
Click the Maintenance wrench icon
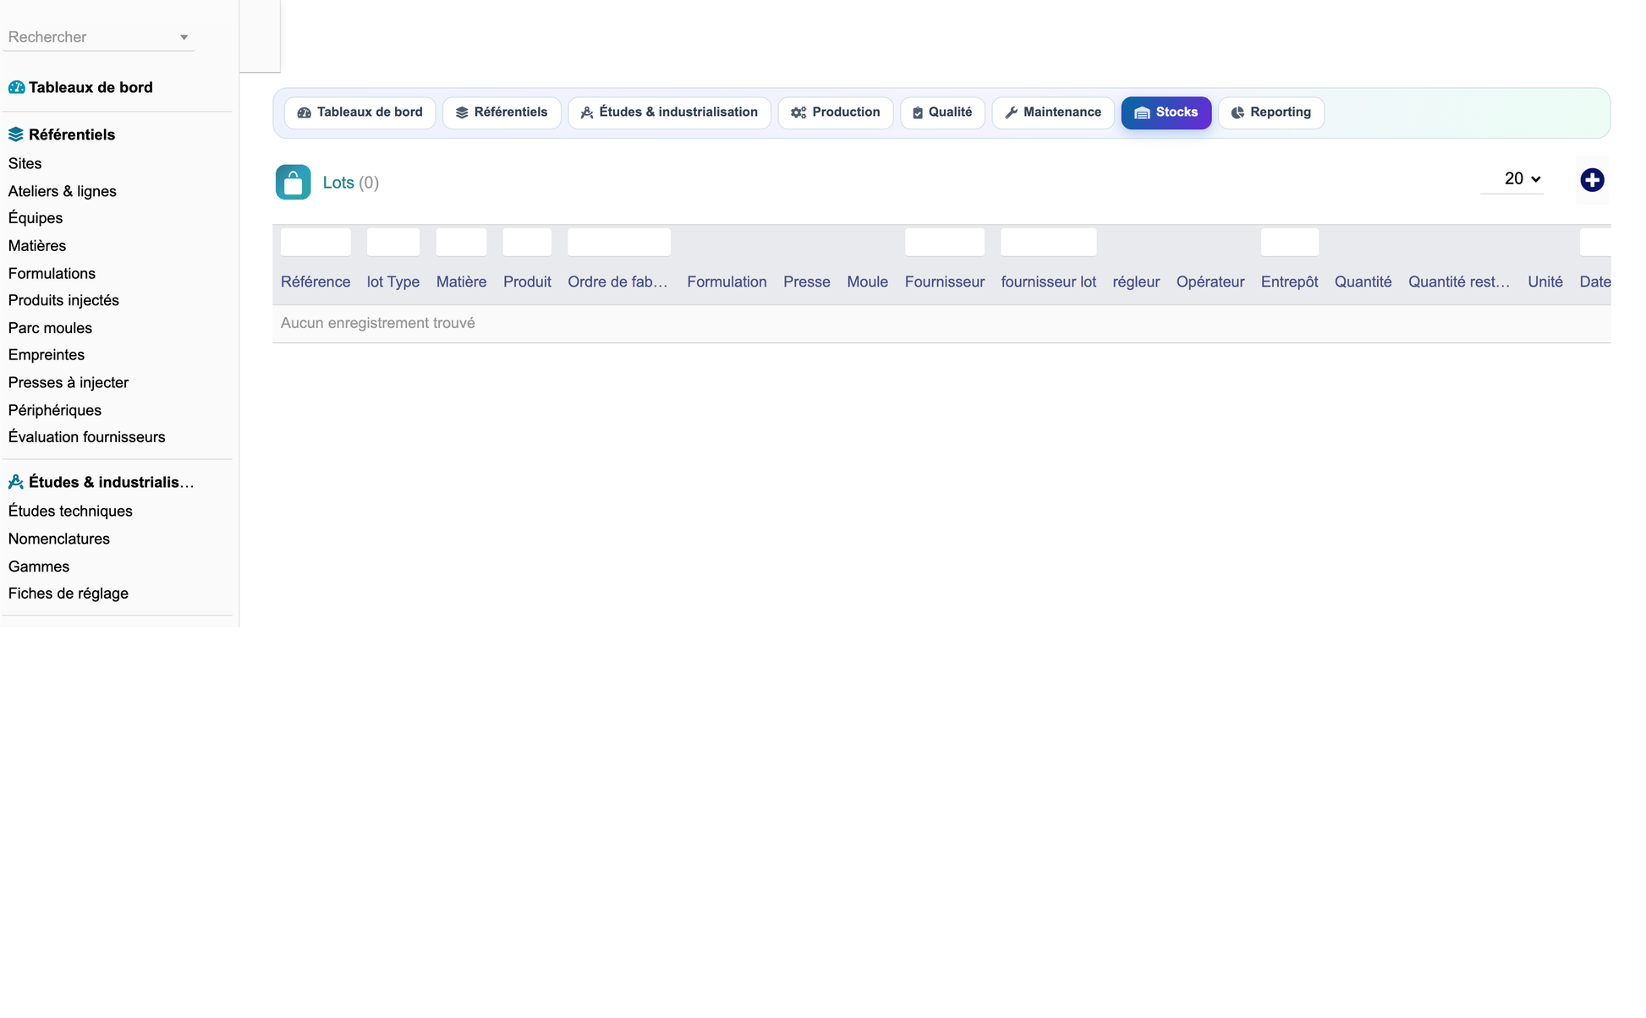tap(1011, 112)
